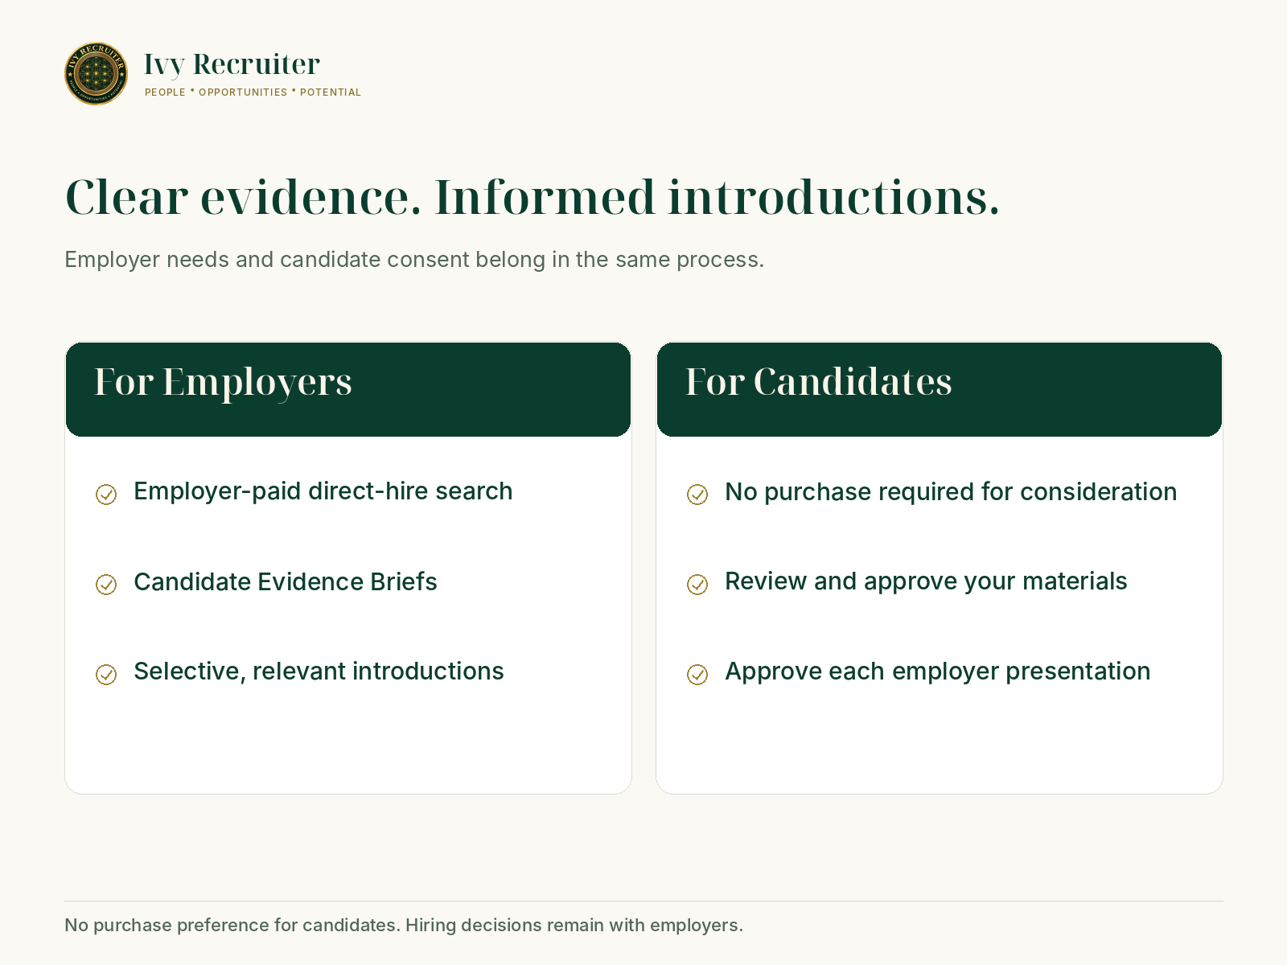The image size is (1287, 965).
Task: Click the checkmark icon beside Selective, relevant introductions
Action: (106, 674)
